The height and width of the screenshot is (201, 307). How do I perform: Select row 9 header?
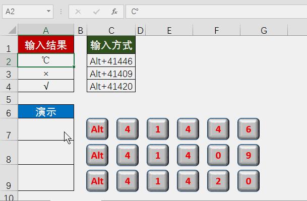pos(9,177)
